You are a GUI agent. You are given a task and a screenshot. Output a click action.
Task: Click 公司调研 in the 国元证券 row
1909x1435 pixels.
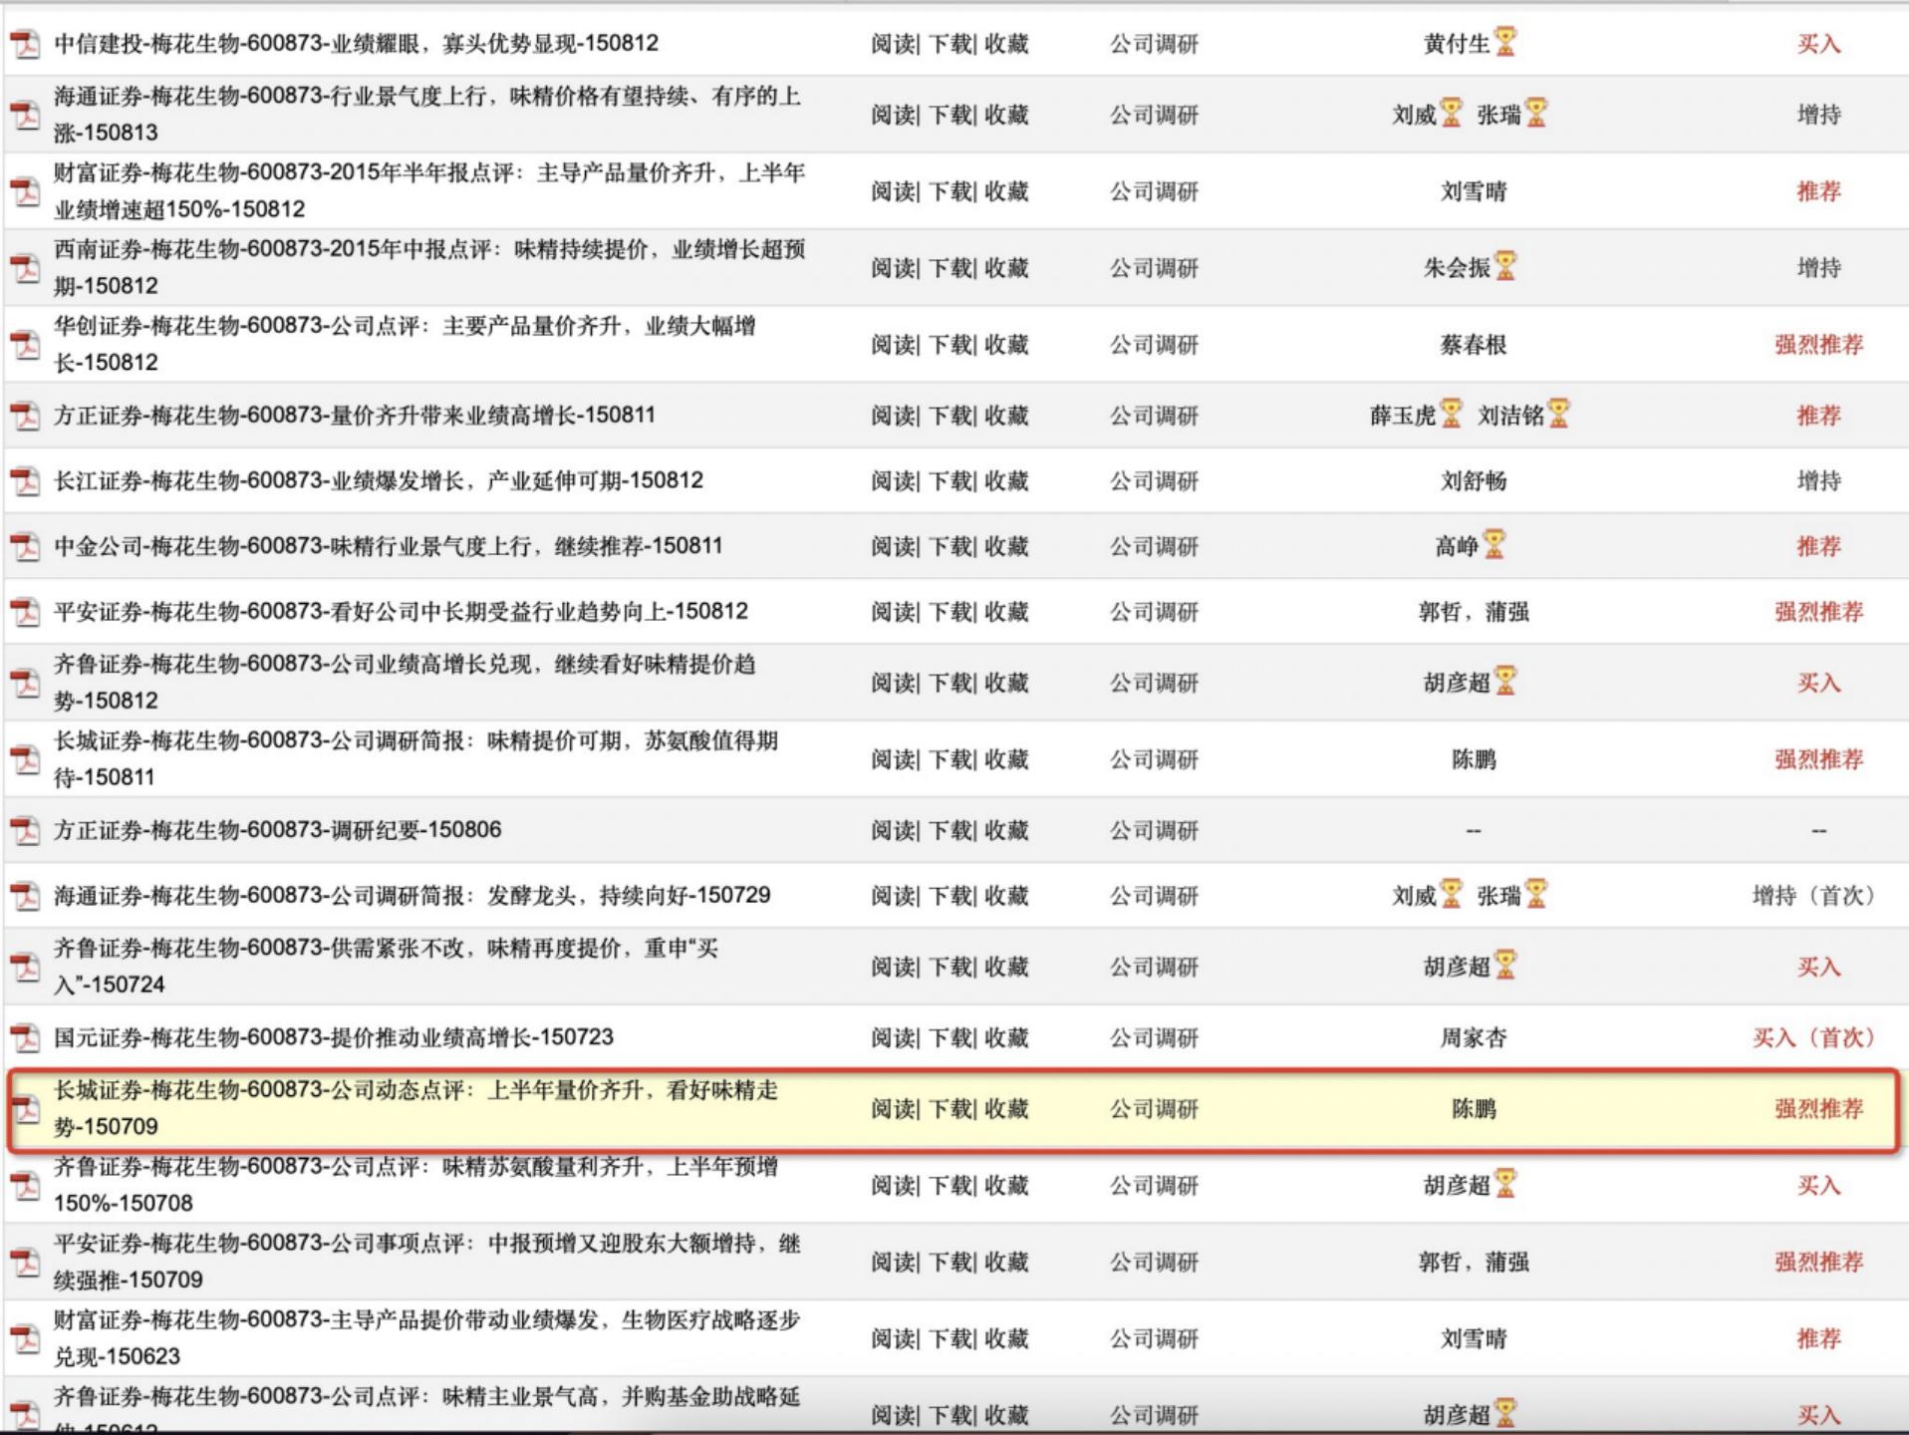(x=1155, y=1038)
